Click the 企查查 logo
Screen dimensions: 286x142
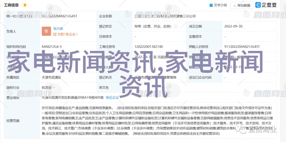tap(266, 5)
